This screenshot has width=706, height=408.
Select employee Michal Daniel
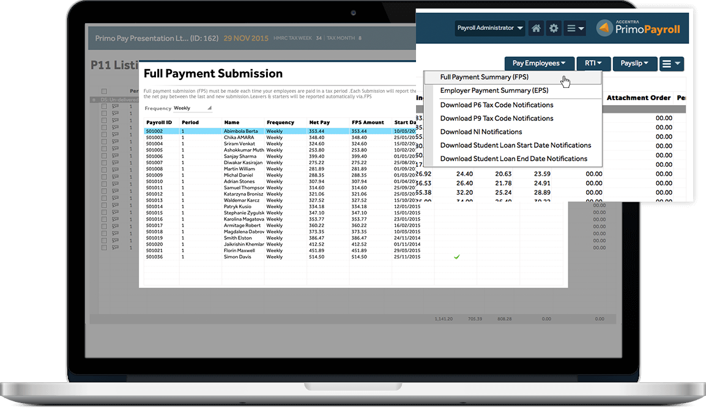coord(238,175)
